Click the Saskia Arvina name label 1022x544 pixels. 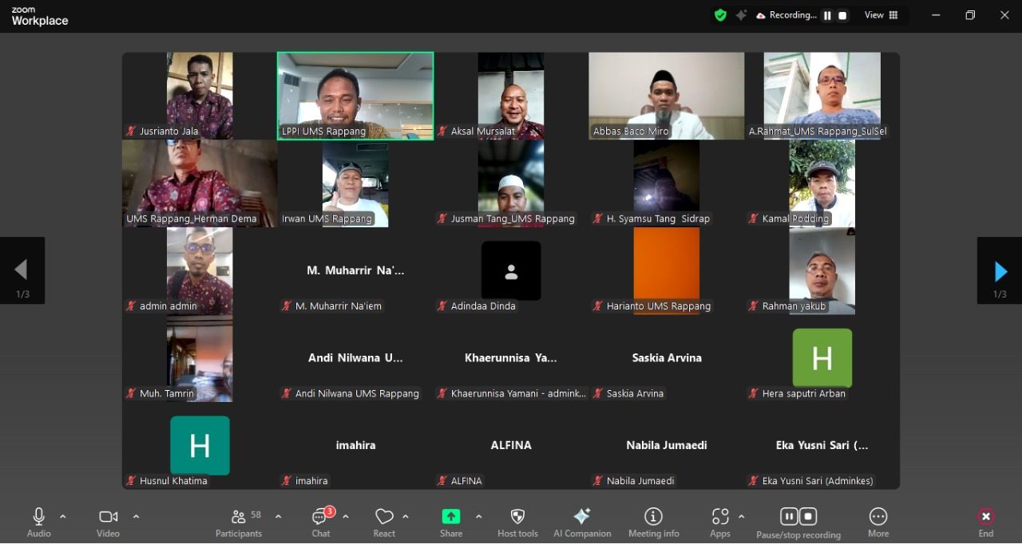pyautogui.click(x=635, y=393)
